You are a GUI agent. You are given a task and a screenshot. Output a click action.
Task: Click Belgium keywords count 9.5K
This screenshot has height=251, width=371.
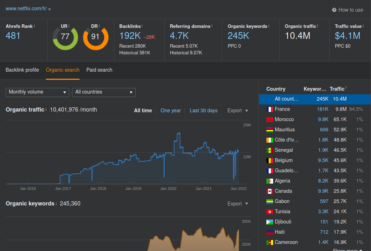click(x=323, y=160)
